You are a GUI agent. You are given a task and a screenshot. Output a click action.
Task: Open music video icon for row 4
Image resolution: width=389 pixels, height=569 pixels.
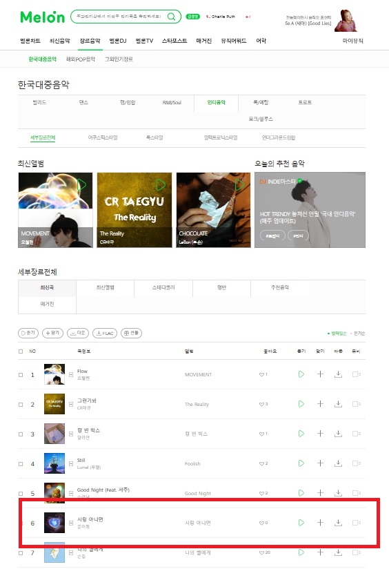pos(357,463)
